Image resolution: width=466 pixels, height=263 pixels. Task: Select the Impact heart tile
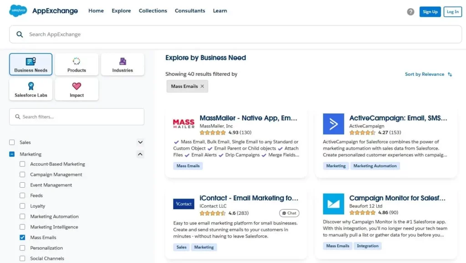click(x=76, y=89)
